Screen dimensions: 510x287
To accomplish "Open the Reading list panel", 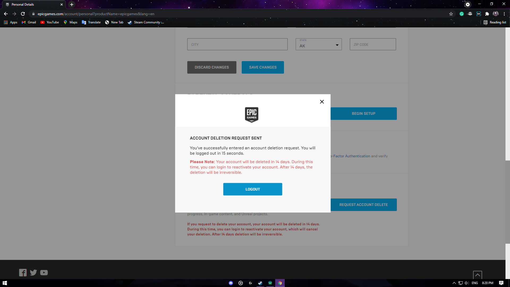I will pyautogui.click(x=495, y=22).
